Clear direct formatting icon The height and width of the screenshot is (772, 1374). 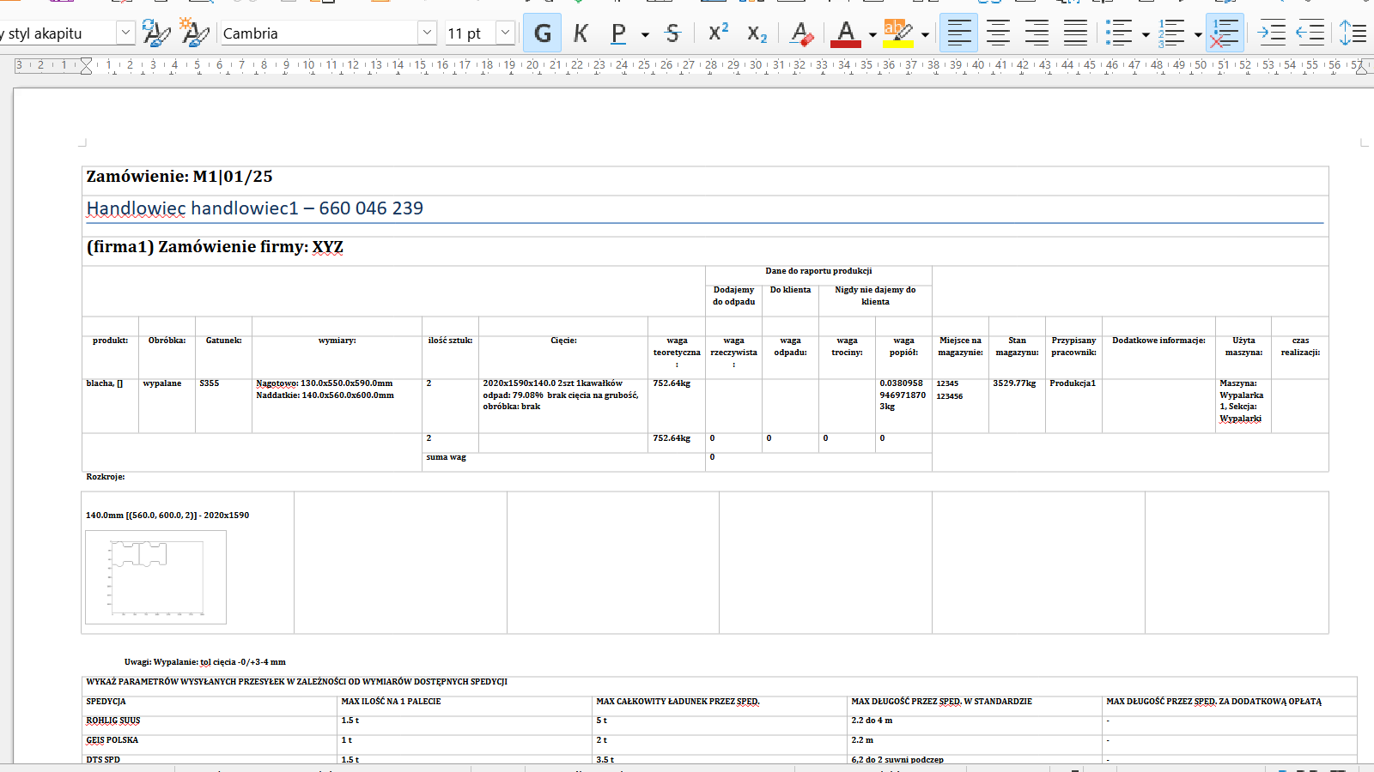tap(801, 33)
